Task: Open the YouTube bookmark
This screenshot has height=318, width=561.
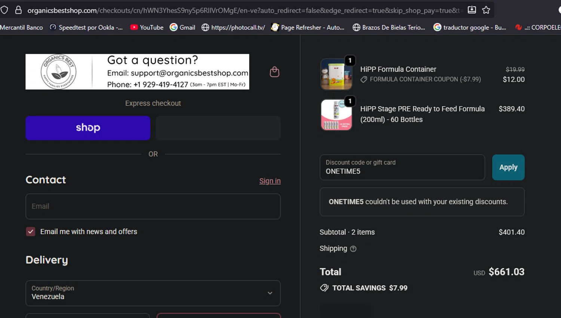Action: (147, 27)
